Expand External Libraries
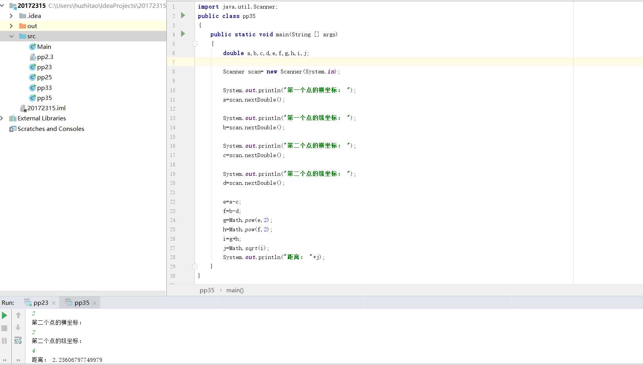The image size is (643, 365). point(2,118)
